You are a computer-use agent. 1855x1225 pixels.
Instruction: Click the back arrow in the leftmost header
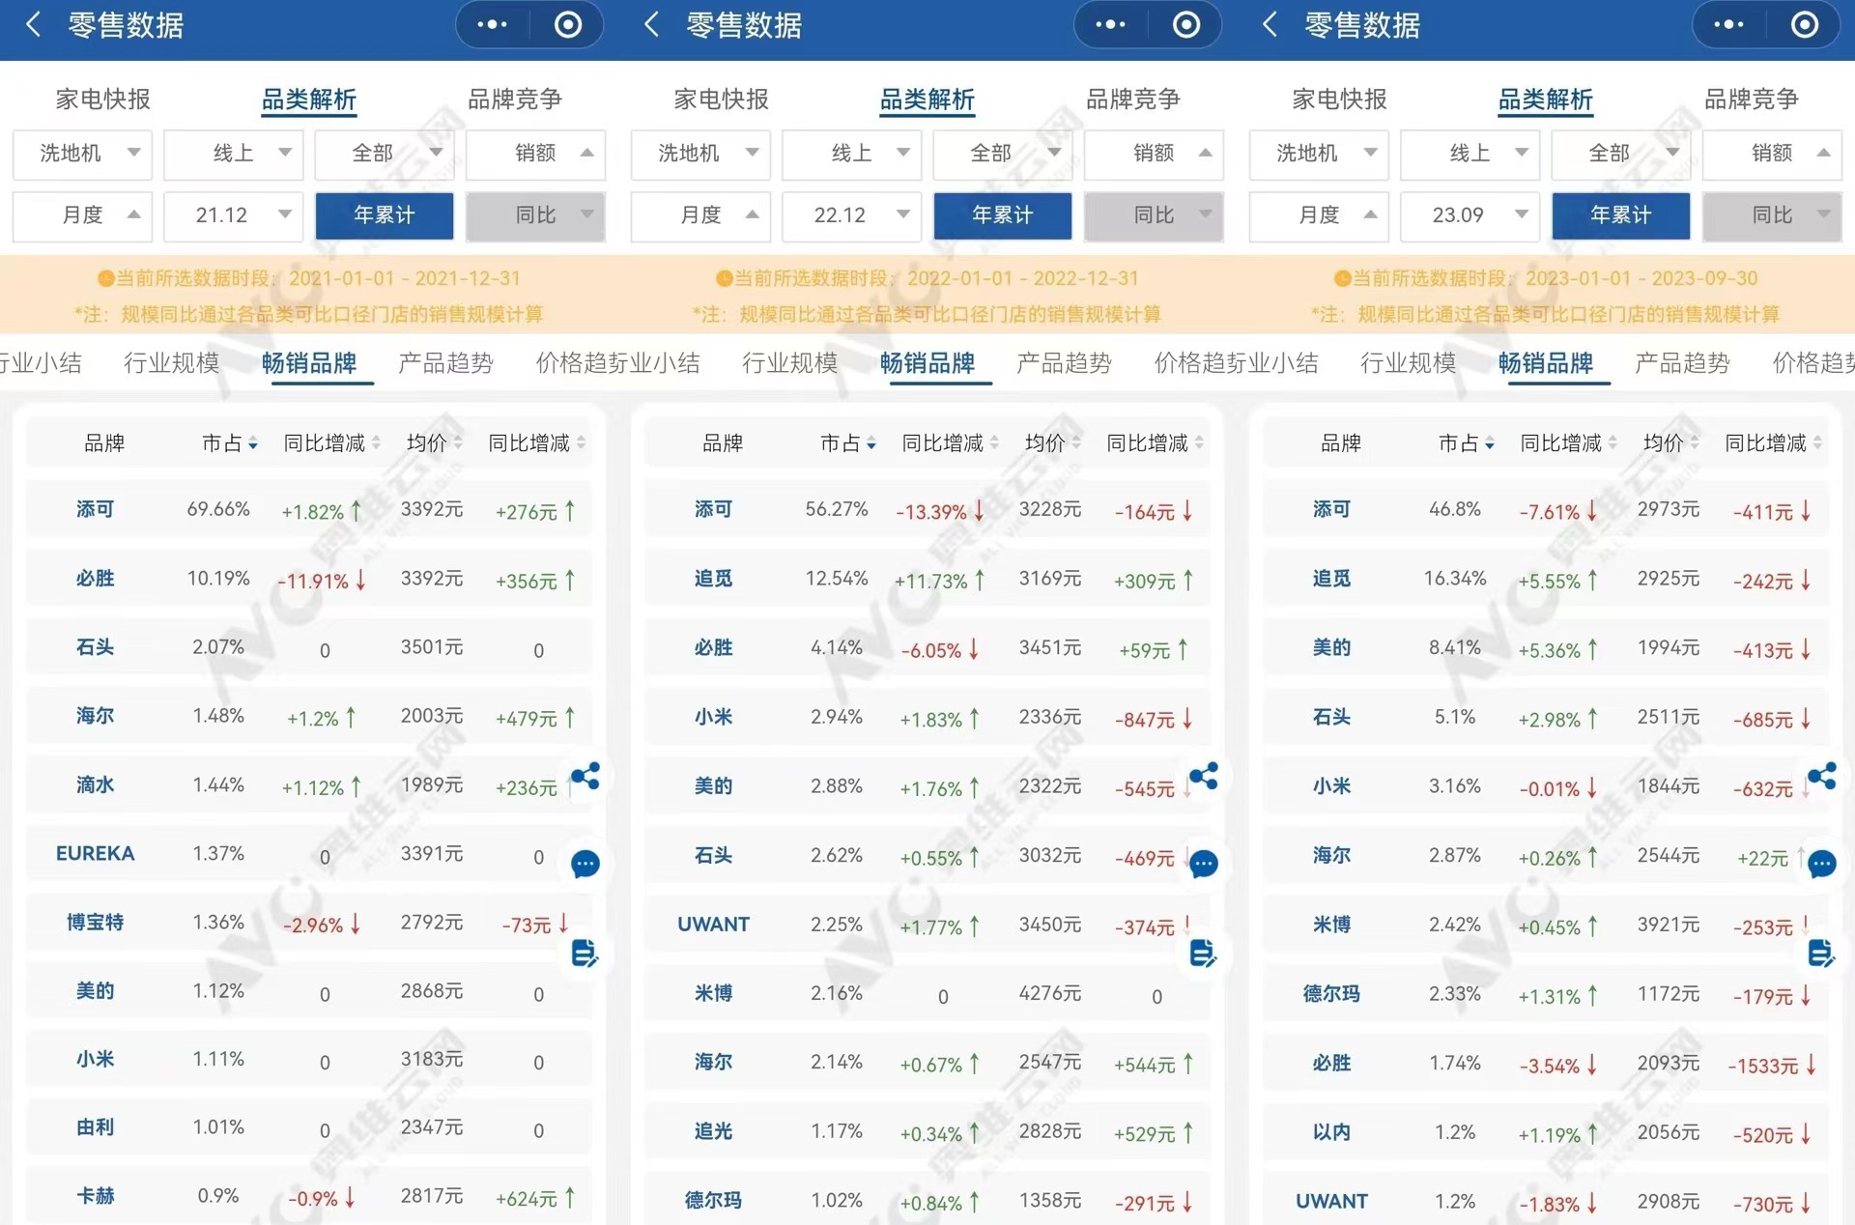(33, 24)
